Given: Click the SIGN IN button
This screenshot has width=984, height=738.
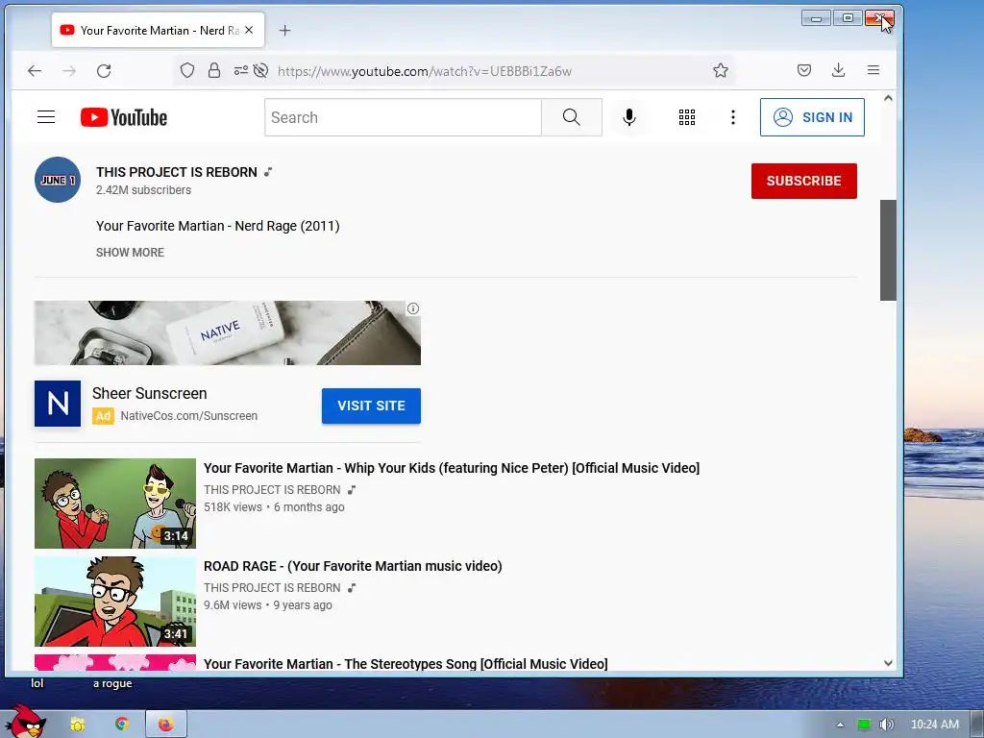Looking at the screenshot, I should point(812,117).
